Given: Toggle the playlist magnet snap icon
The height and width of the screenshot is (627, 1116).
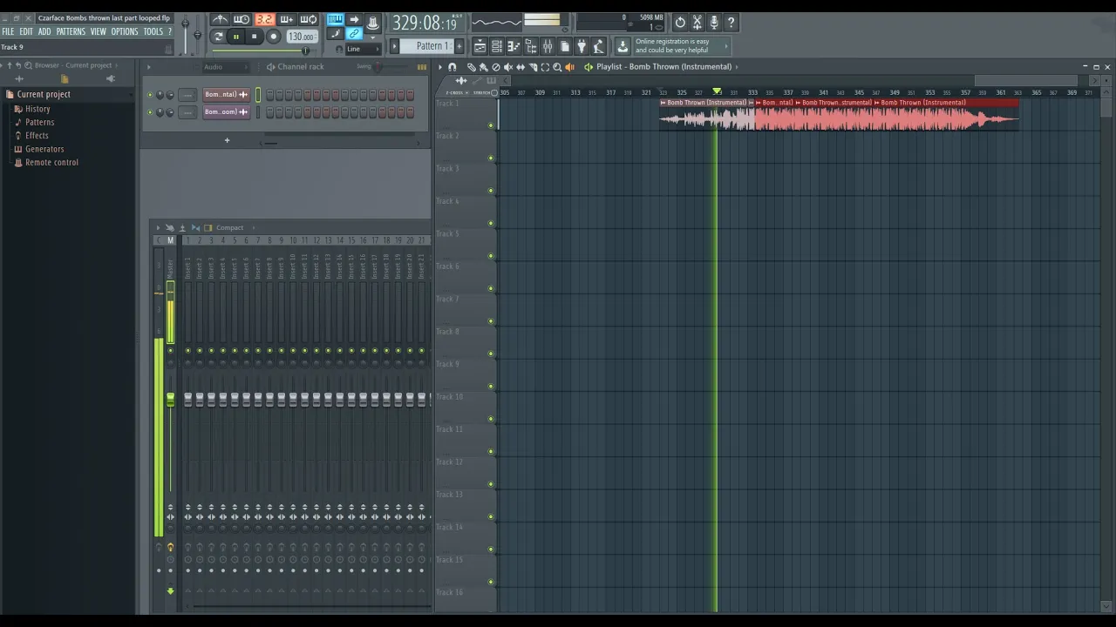Looking at the screenshot, I should coord(452,67).
